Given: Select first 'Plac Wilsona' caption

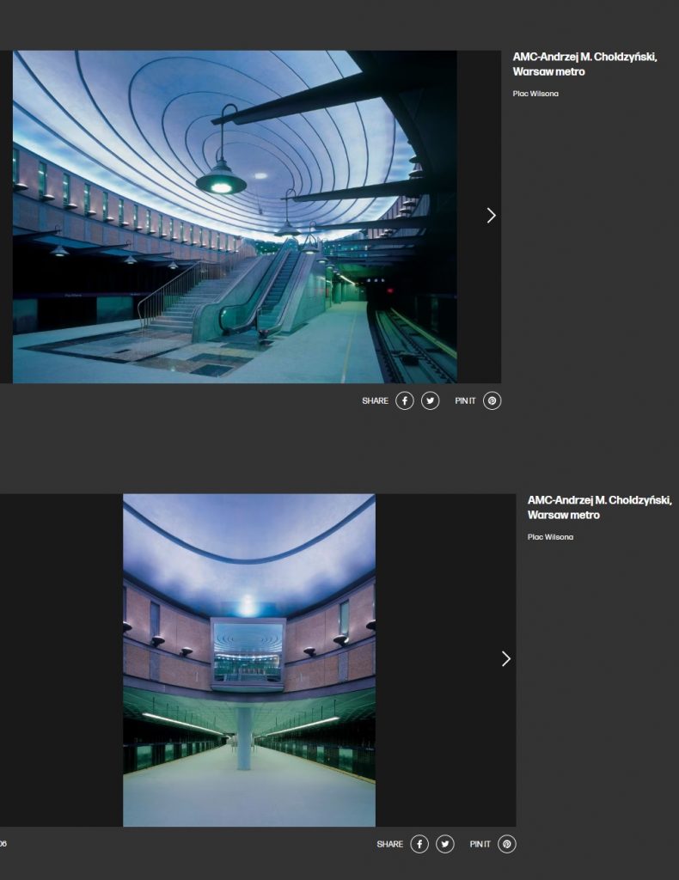Looking at the screenshot, I should (x=535, y=94).
